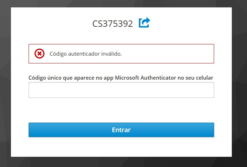Click the word 'Código' starting the label
This screenshot has width=247, height=167.
(37, 78)
